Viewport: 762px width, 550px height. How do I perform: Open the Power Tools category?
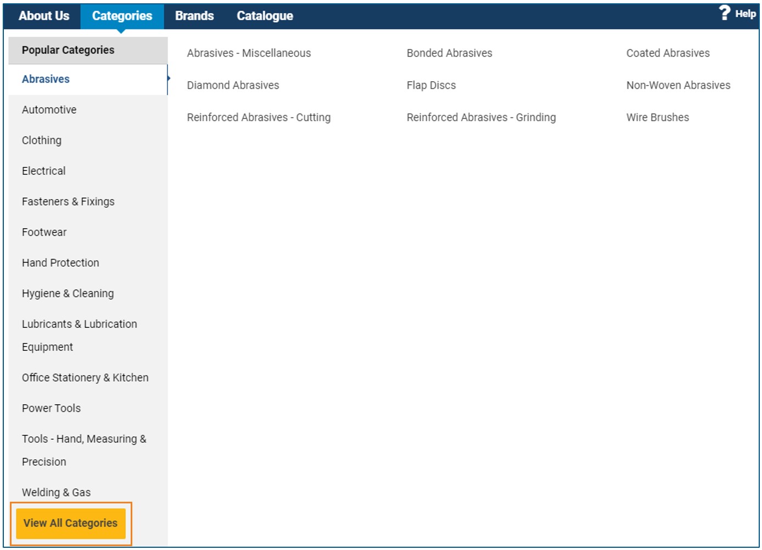pyautogui.click(x=51, y=408)
